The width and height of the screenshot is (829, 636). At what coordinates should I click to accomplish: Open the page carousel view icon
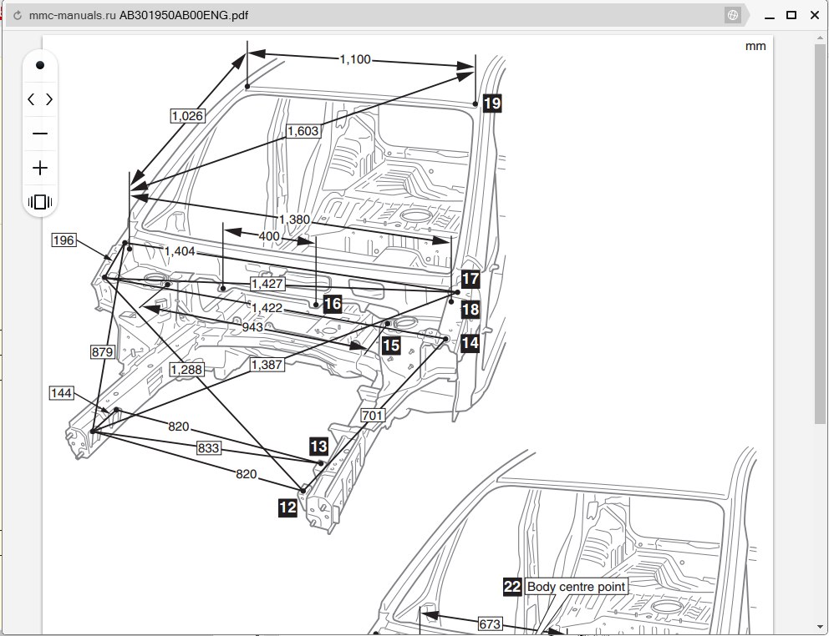point(39,202)
